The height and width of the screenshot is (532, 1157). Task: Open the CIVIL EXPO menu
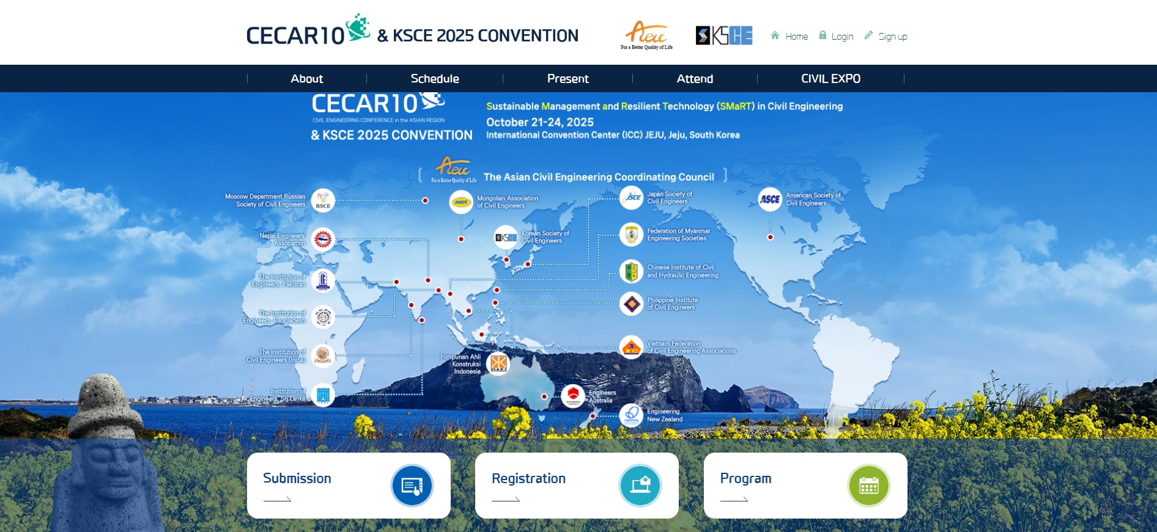coord(830,79)
